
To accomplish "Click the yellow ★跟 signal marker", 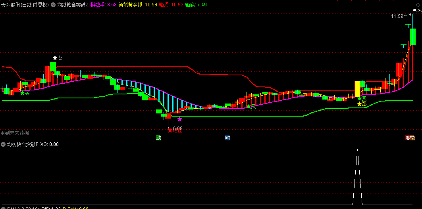I will [362, 104].
